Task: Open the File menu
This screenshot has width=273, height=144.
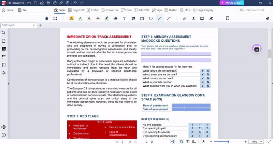Action: 22,10
